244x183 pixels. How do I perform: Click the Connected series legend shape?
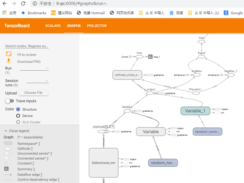coord(6,158)
